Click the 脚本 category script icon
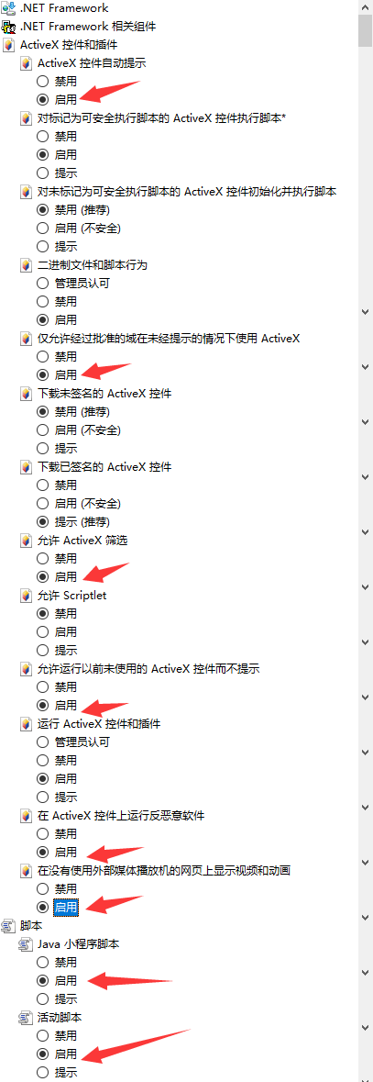This screenshot has height=1082, width=373. point(8,925)
